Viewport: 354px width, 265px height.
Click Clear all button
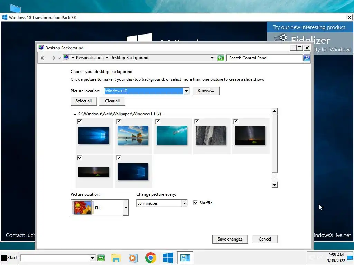point(112,101)
